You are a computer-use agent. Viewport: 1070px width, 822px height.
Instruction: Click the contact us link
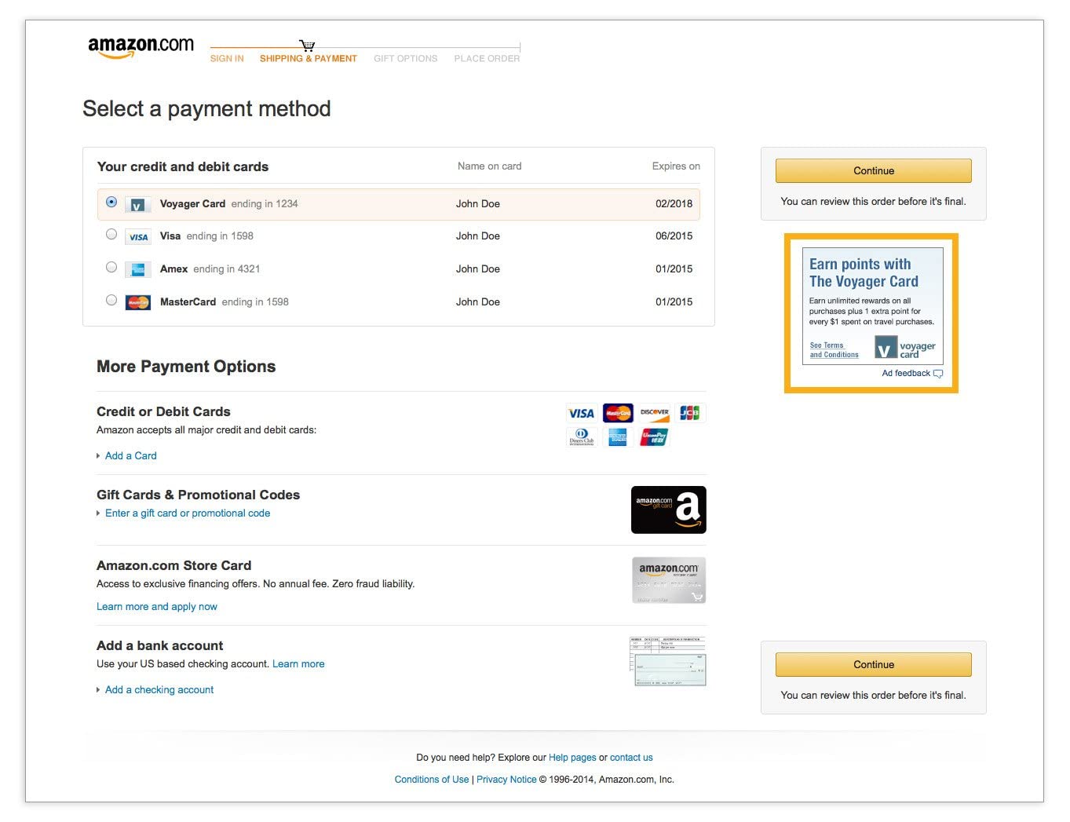(631, 758)
